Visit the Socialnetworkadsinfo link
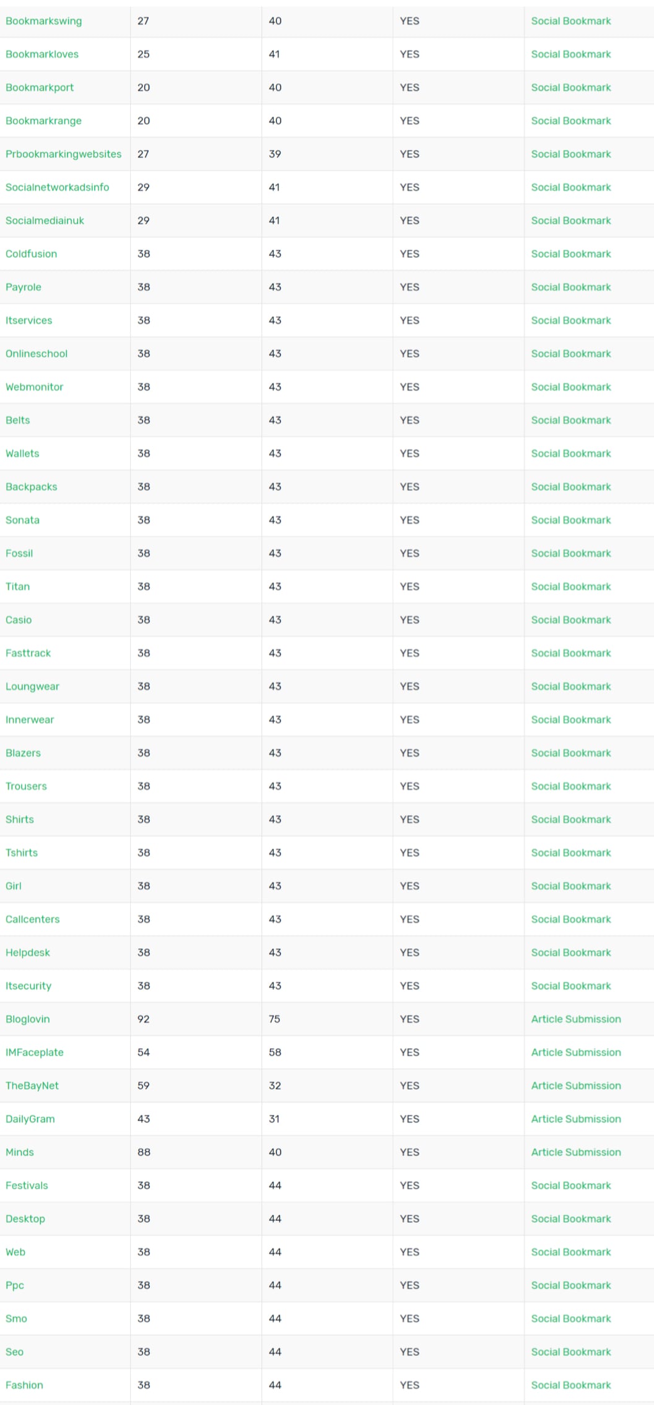Viewport: 654px width, 1405px height. pyautogui.click(x=57, y=187)
